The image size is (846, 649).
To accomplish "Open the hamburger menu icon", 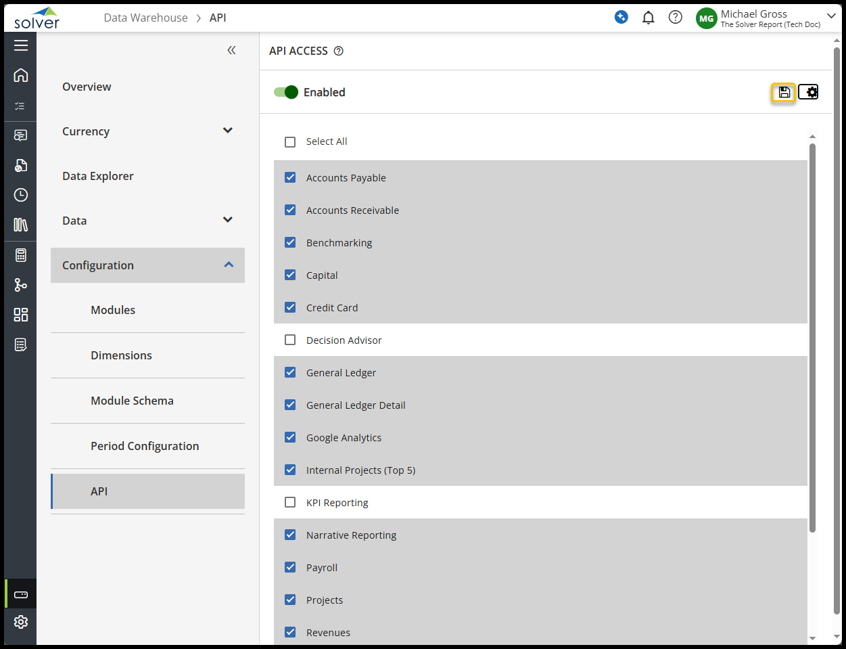I will point(21,45).
